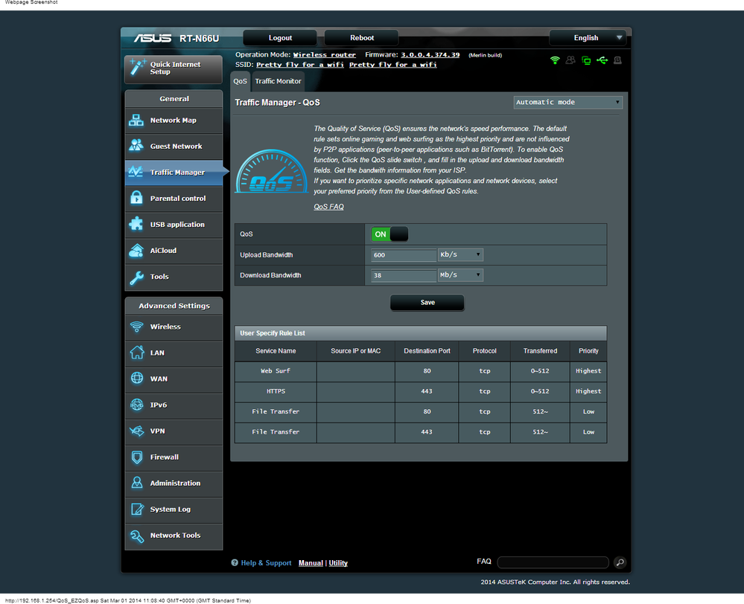This screenshot has height=604, width=744.
Task: Open the Firewall menu item
Action: click(x=174, y=457)
